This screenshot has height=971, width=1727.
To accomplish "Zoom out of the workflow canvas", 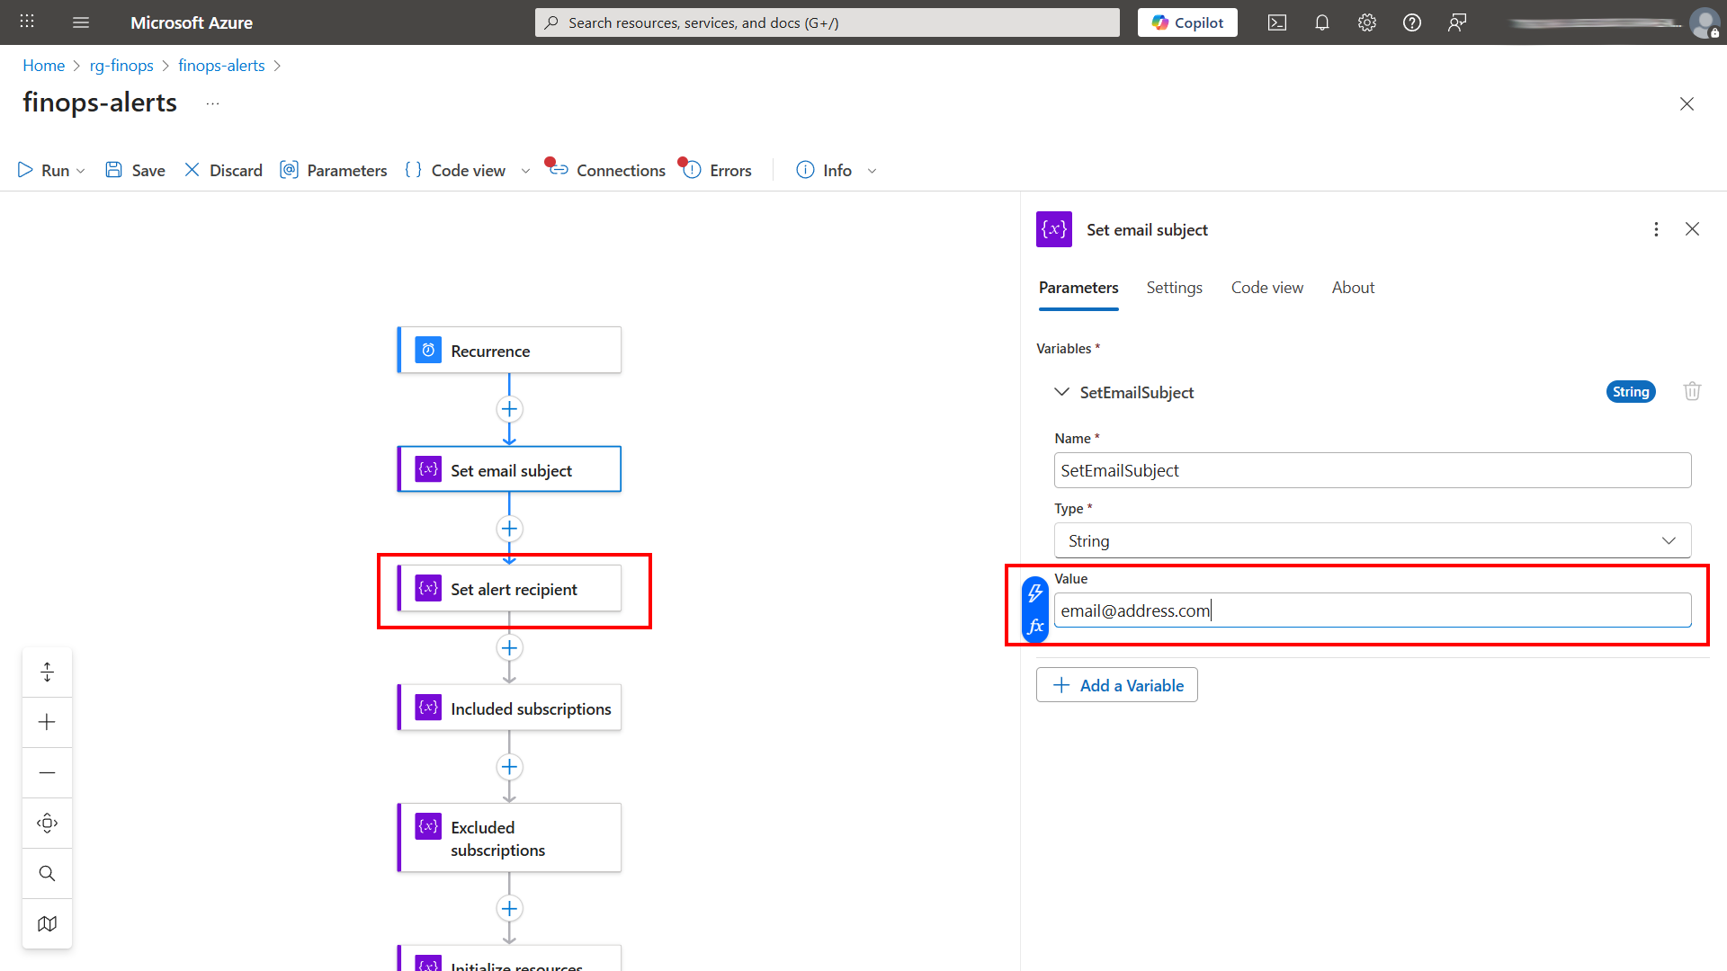I will 47,772.
